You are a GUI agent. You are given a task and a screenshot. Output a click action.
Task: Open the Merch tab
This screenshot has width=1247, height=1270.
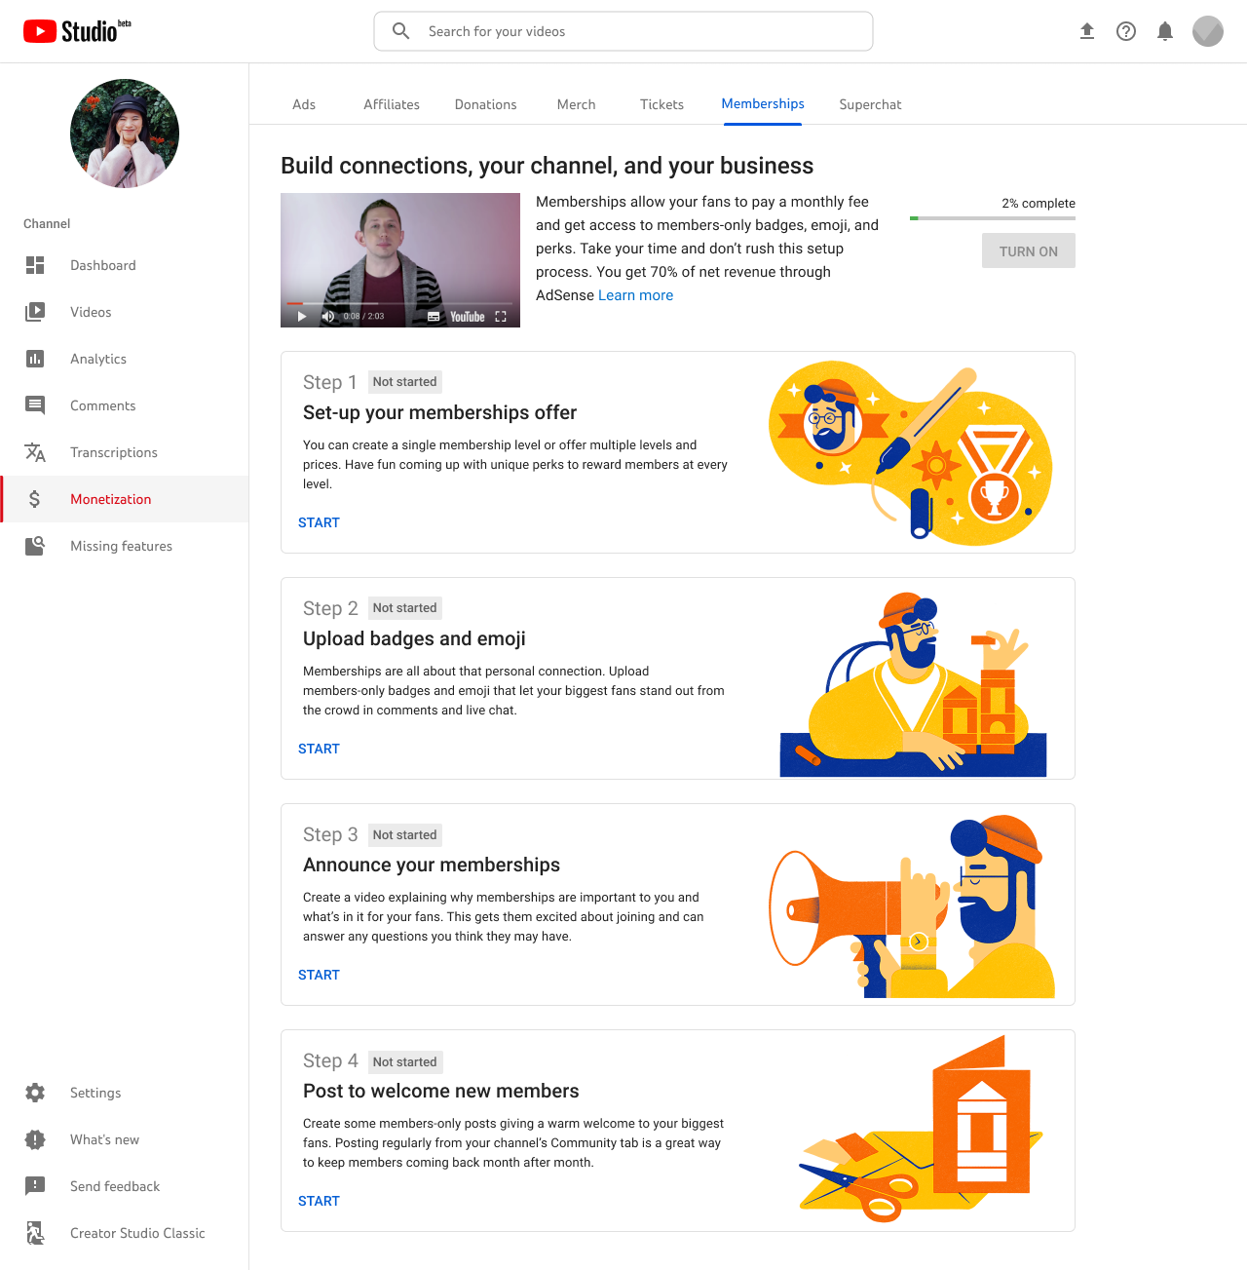pos(577,104)
